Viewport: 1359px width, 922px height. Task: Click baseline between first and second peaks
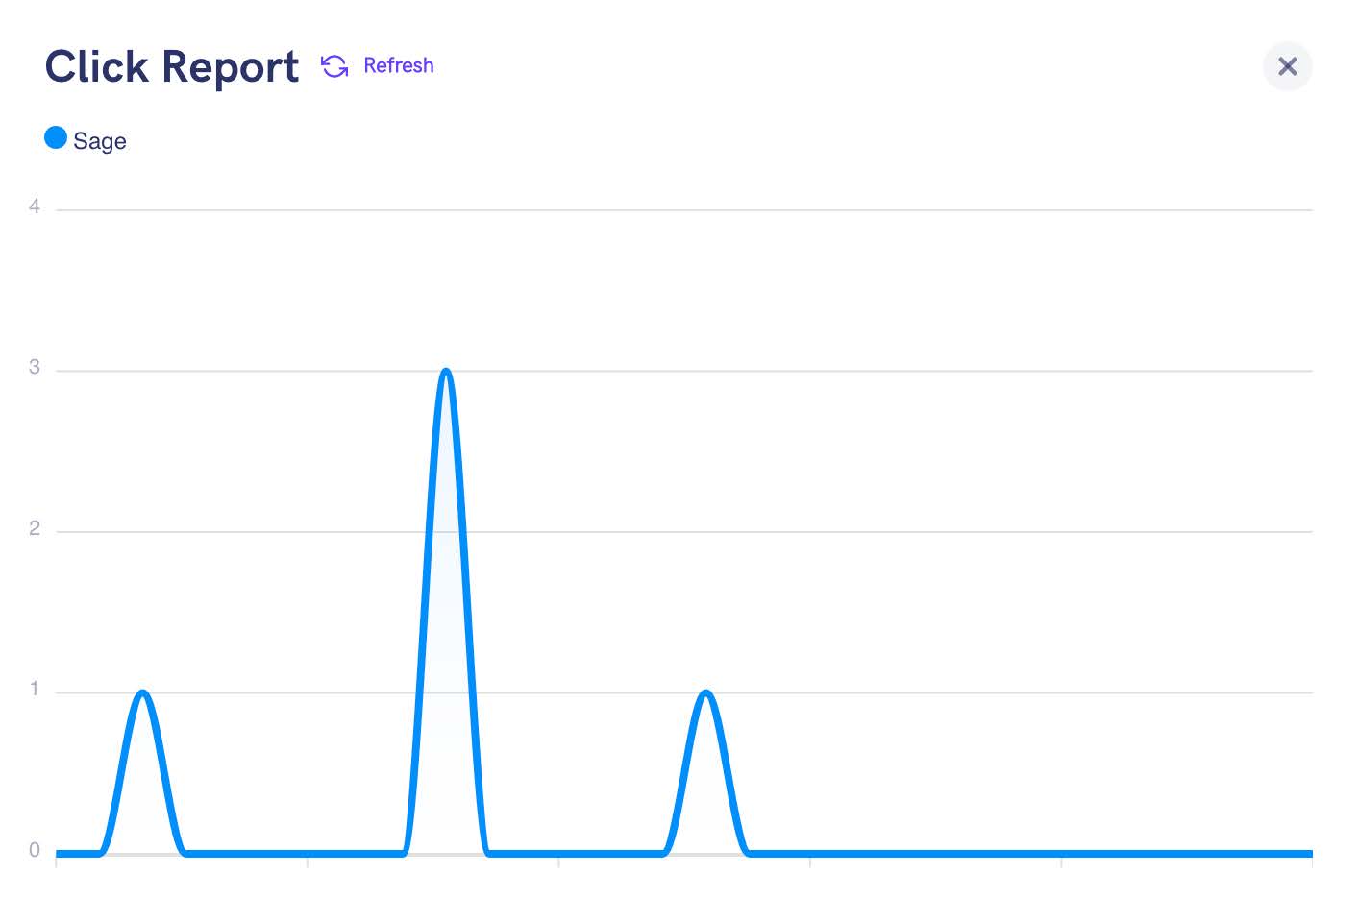pyautogui.click(x=294, y=853)
